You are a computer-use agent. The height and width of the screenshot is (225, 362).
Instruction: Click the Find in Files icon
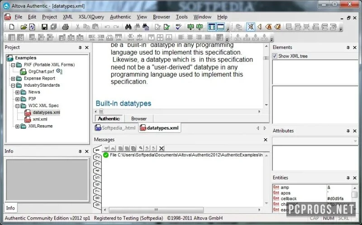click(146, 27)
